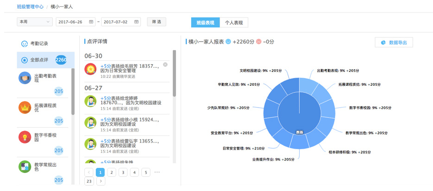Image resolution: width=433 pixels, height=191 pixels.
Task: Go to page 3 of comments
Action: tap(123, 172)
